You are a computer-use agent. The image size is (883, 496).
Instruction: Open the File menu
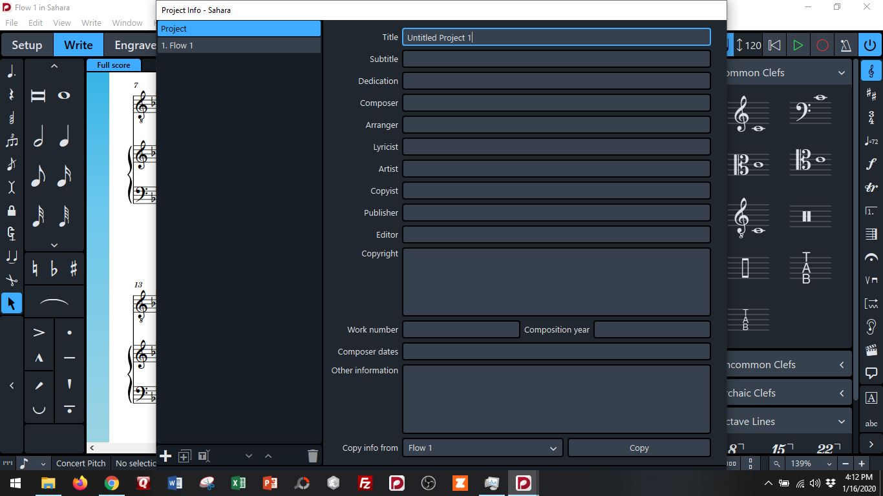(12, 23)
